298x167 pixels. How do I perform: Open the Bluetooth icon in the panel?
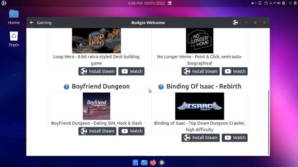(x=284, y=3)
